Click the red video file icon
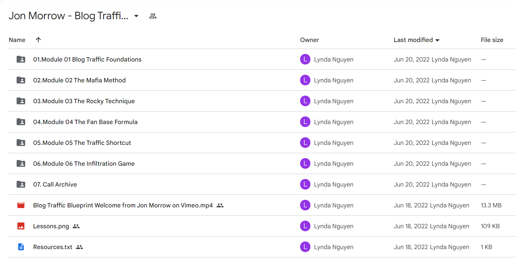 21,205
